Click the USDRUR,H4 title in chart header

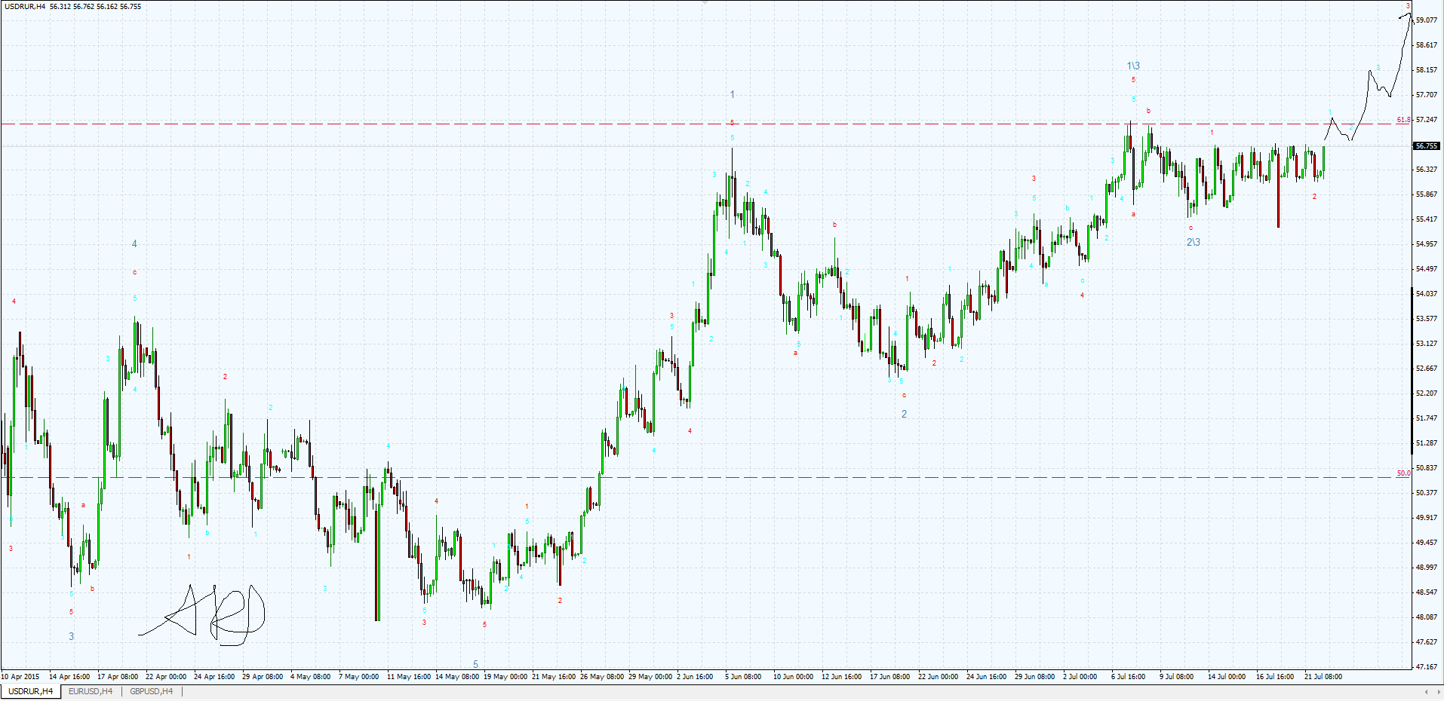coord(25,6)
